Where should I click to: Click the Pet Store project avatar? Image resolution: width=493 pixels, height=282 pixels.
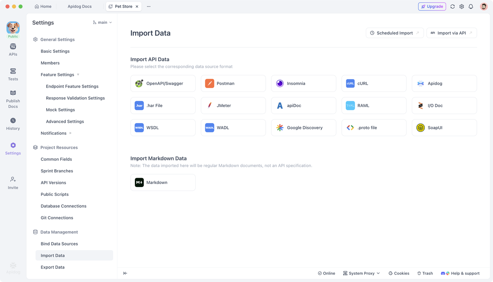(13, 27)
